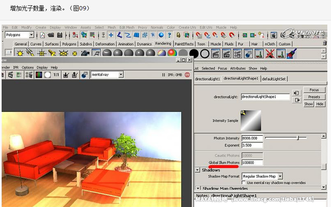The width and height of the screenshot is (331, 207).
Task: Select the Area Light shelf icon
Action: 64,53
